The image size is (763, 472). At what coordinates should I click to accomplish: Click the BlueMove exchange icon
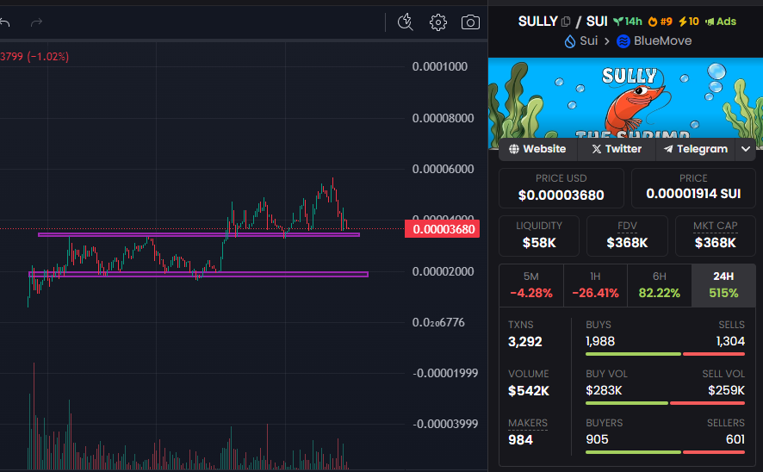(623, 41)
